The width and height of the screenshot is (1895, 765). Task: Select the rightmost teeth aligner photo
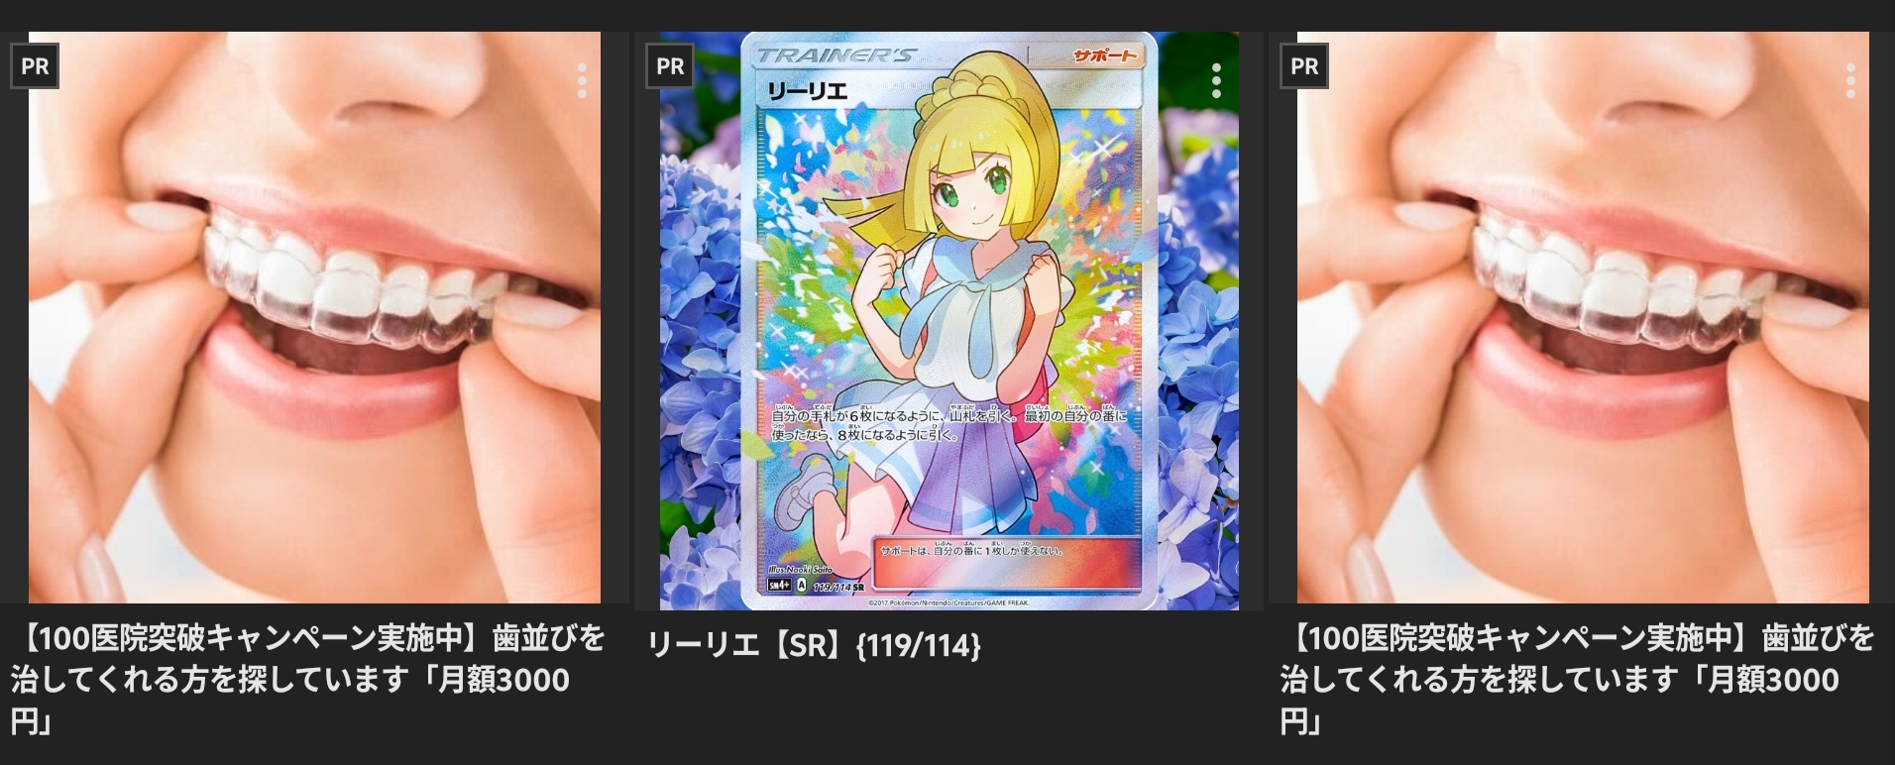[1583, 317]
